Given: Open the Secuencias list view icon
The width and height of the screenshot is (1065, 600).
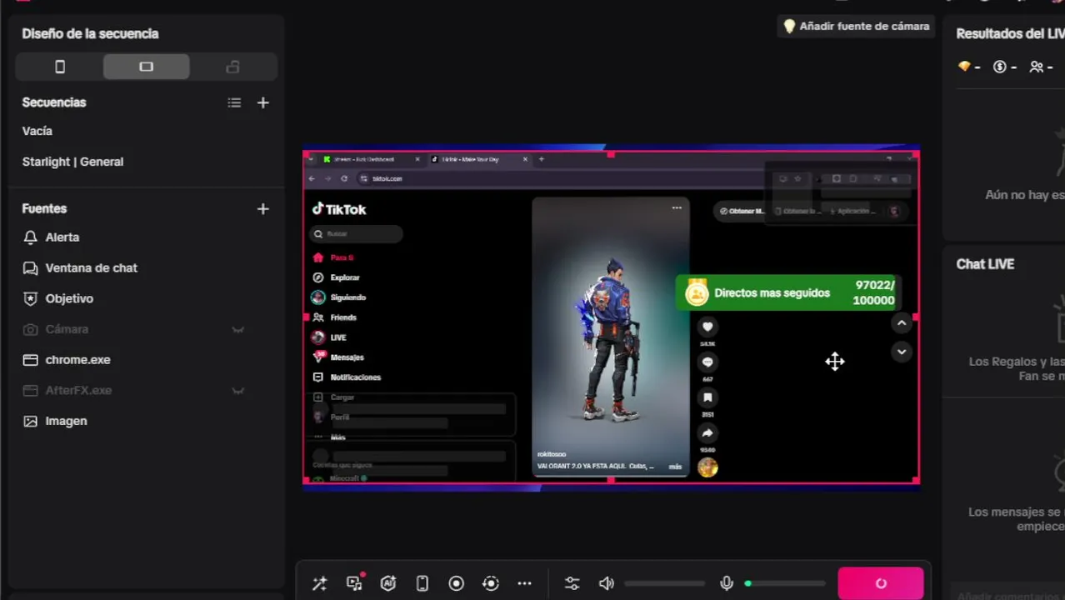Looking at the screenshot, I should [x=234, y=102].
